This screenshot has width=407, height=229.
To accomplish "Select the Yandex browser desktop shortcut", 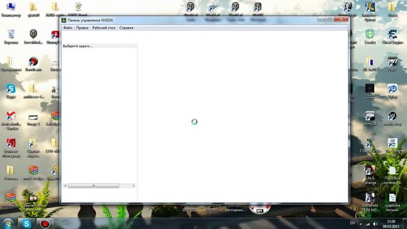I will 11,120.
